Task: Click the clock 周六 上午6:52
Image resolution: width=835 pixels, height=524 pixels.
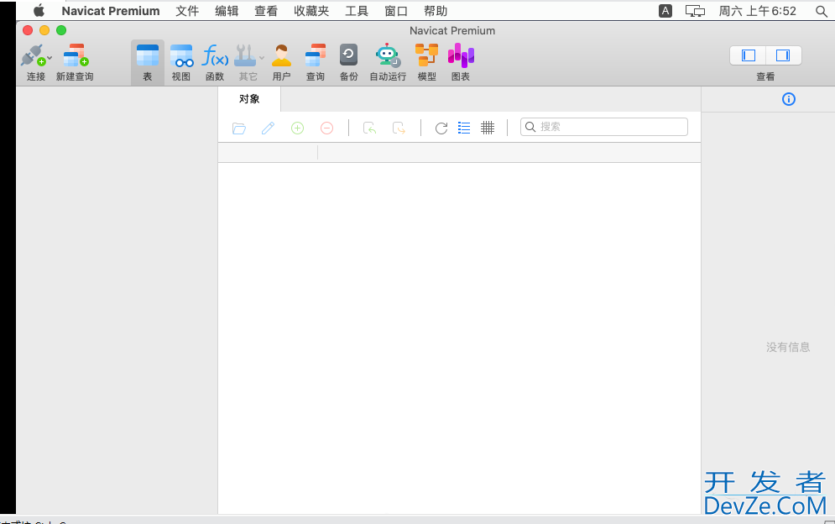Action: 758,11
